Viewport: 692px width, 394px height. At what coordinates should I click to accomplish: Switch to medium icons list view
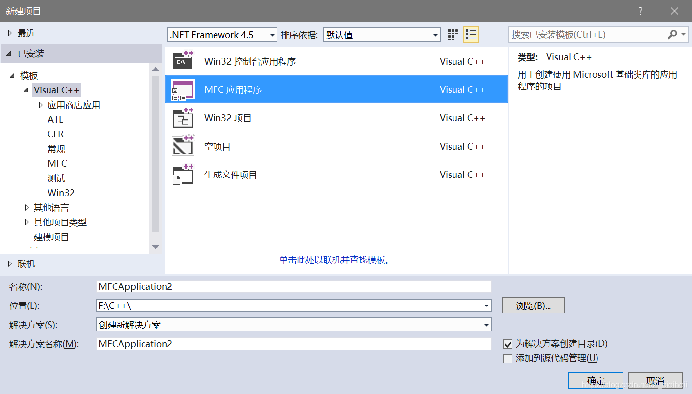(x=471, y=35)
